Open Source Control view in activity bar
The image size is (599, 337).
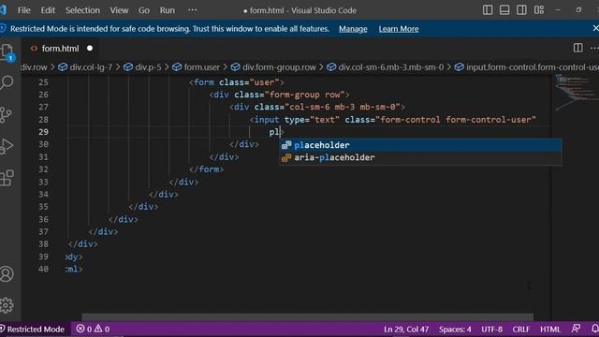pyautogui.click(x=7, y=114)
